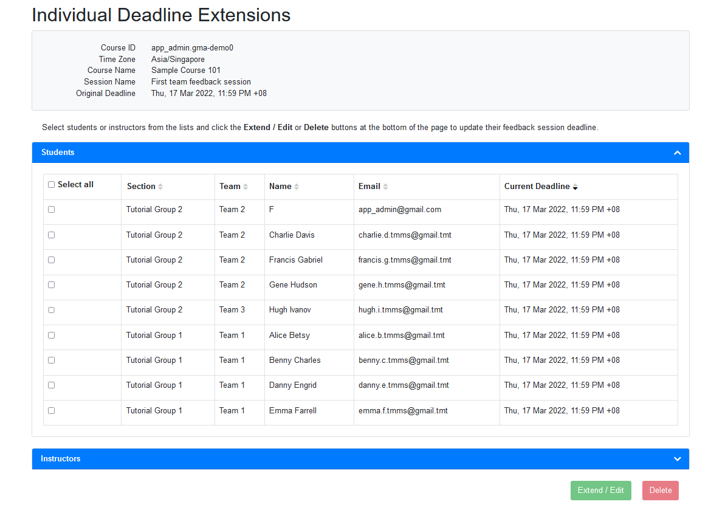Click Tutorial Group 2 in Charlie Davis row
This screenshot has width=711, height=510.
click(154, 235)
